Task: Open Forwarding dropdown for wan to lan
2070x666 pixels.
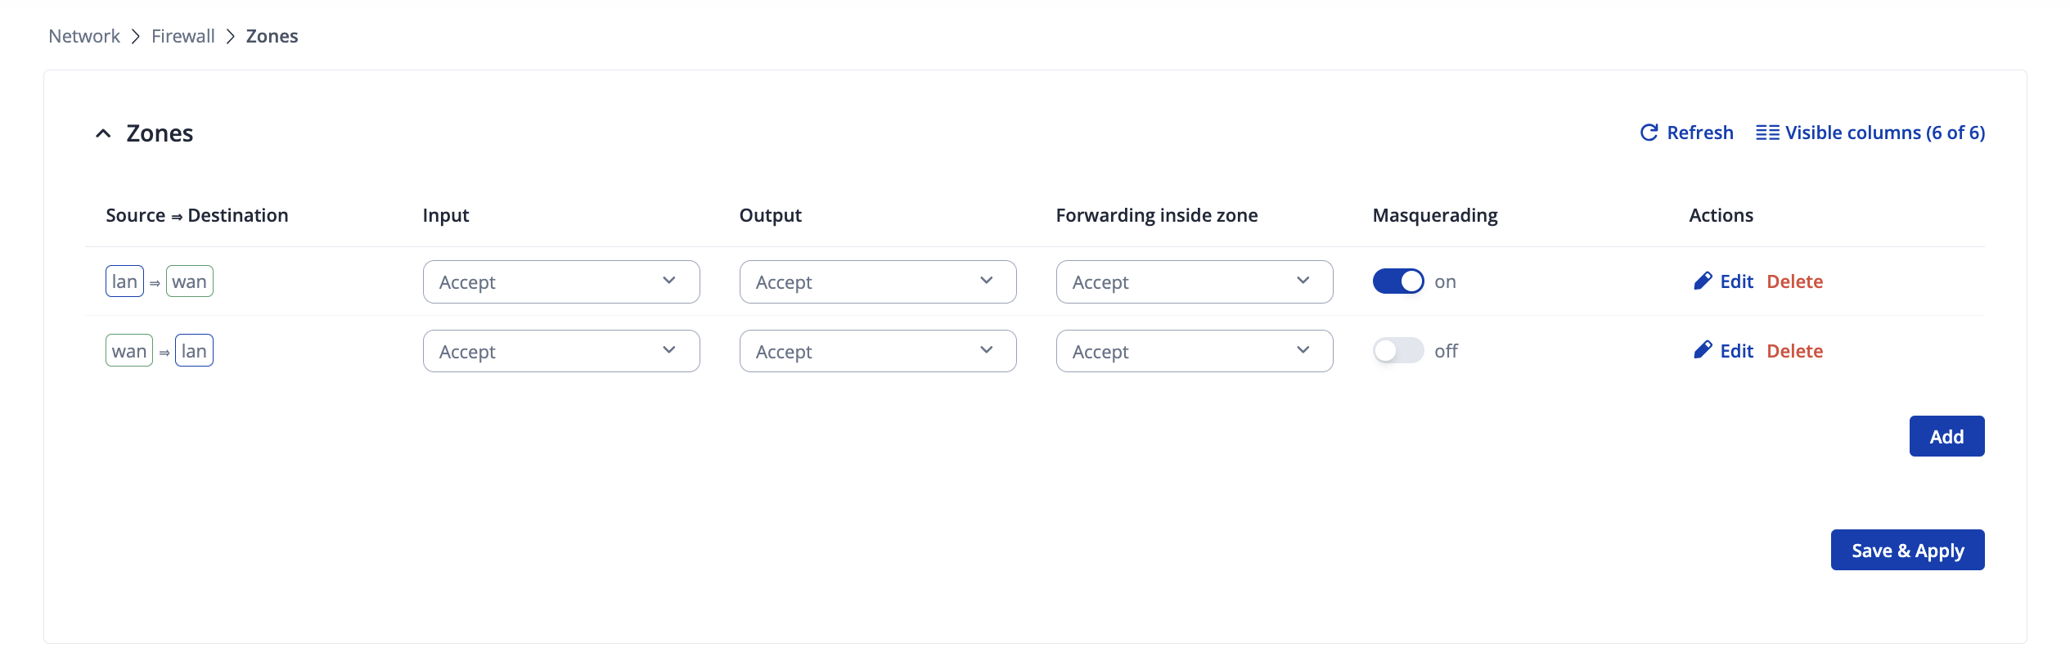Action: click(1194, 352)
